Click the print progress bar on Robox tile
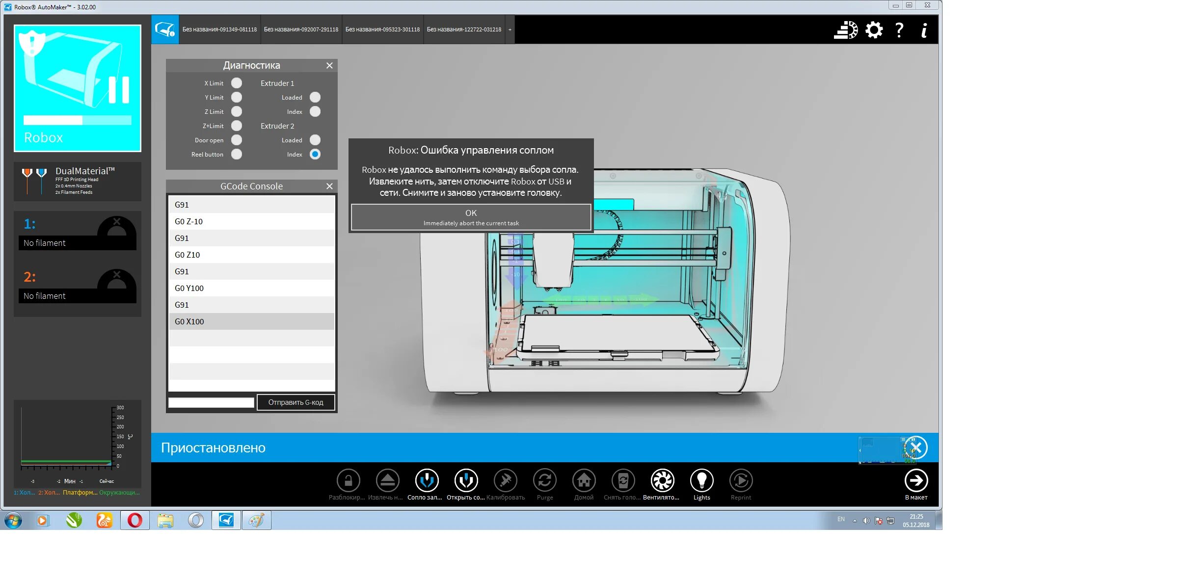The image size is (1182, 580). [78, 120]
